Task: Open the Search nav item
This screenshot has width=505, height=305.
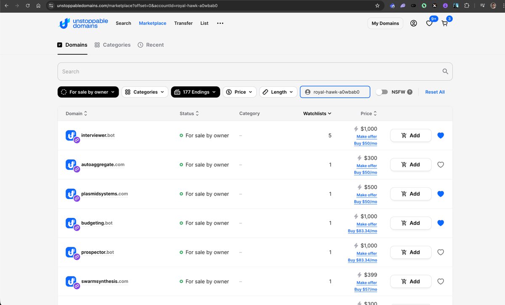Action: pyautogui.click(x=123, y=23)
